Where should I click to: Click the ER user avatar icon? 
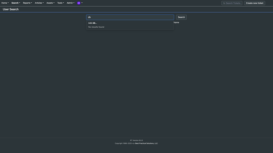78,2
